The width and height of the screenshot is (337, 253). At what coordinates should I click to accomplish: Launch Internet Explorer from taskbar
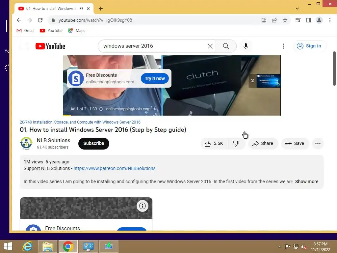28,246
